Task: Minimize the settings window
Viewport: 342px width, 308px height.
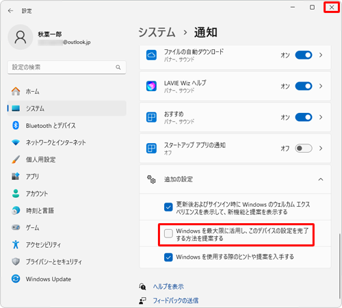Action: (x=293, y=8)
